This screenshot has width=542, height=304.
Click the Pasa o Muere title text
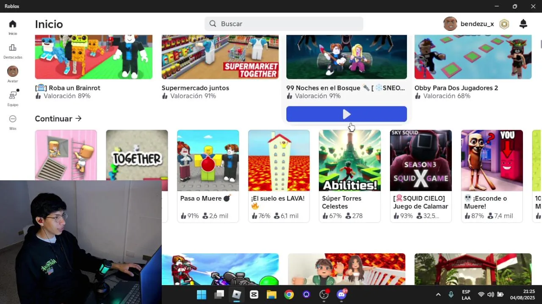pyautogui.click(x=205, y=198)
